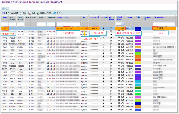The width and height of the screenshot is (179, 114).
Task: Click the 복제 (Copy) pages icon
Action: 21,12
